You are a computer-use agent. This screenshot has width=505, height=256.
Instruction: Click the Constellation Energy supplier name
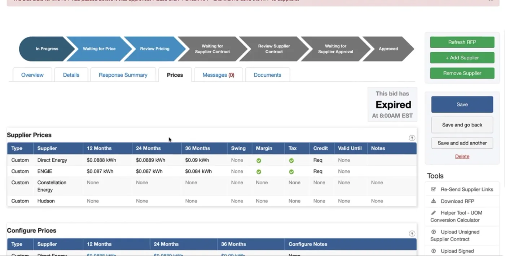(52, 186)
